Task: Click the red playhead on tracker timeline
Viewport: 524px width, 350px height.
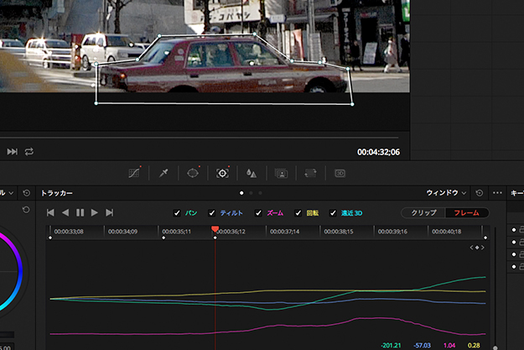Action: 215,229
